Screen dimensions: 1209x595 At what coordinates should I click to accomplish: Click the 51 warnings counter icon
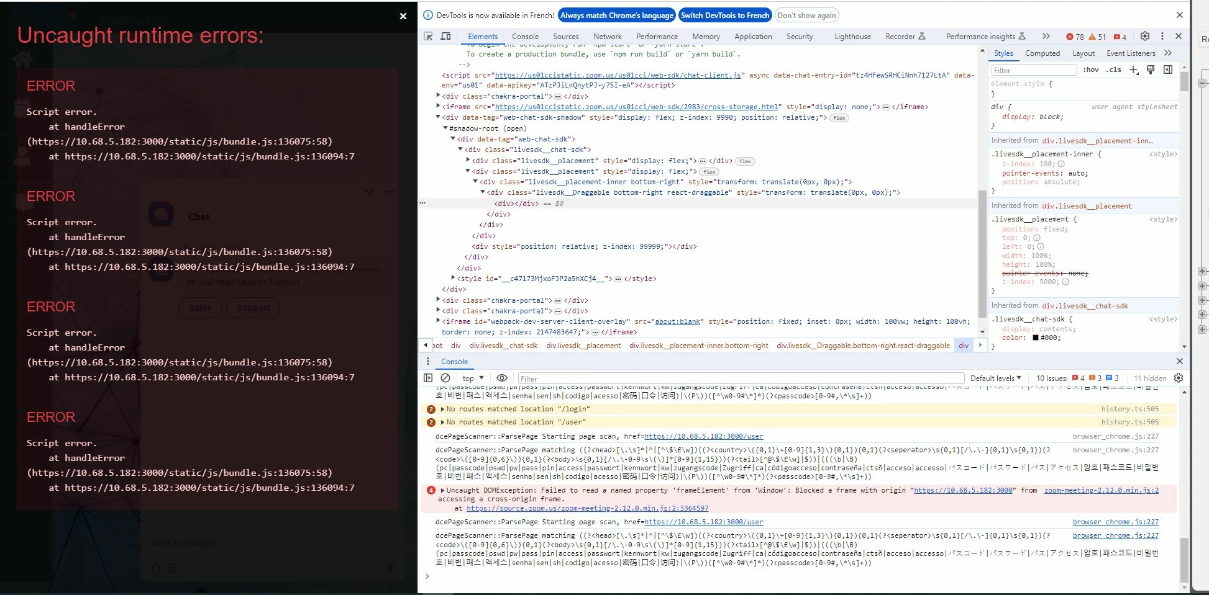click(1097, 37)
